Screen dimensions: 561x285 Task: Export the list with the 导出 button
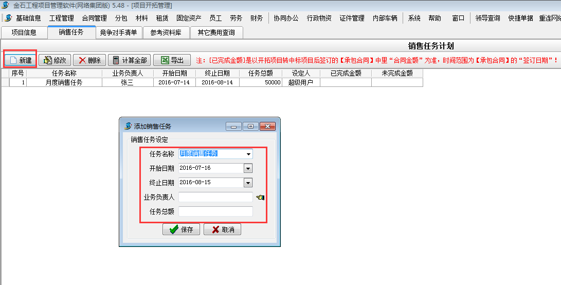tap(172, 60)
